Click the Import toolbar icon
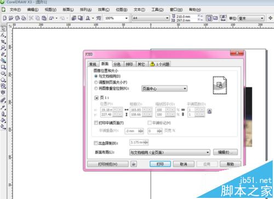Viewport: 274px width, 199px height. tap(74, 18)
